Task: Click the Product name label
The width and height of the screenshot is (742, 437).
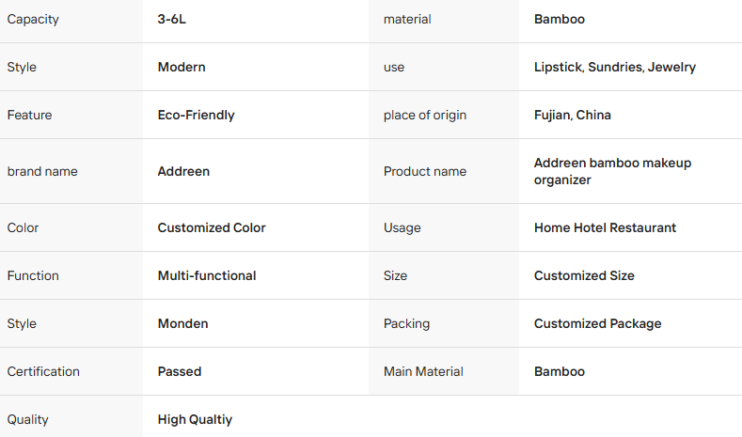Action: [425, 171]
